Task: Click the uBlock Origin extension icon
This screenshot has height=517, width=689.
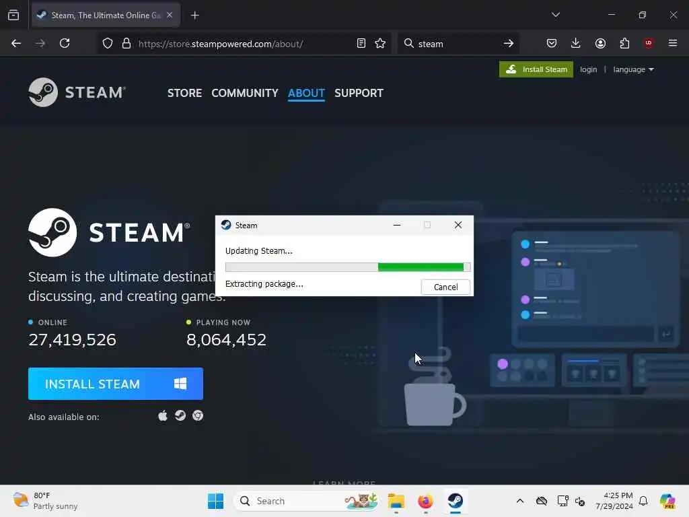Action: (649, 42)
